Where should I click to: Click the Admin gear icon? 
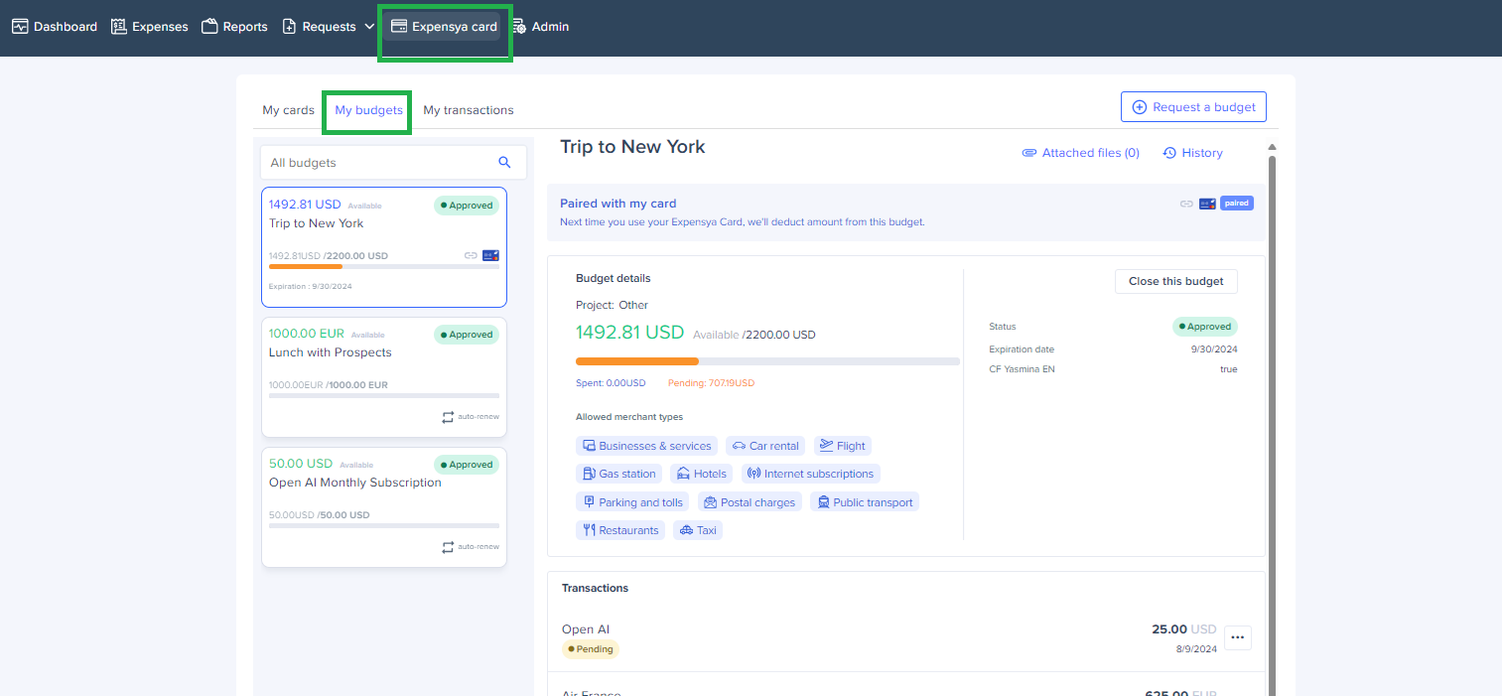[519, 27]
